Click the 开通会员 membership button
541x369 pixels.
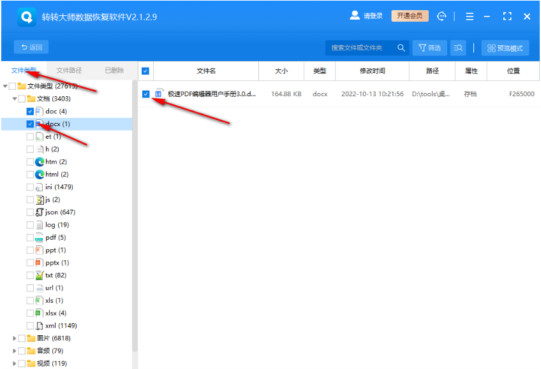410,16
